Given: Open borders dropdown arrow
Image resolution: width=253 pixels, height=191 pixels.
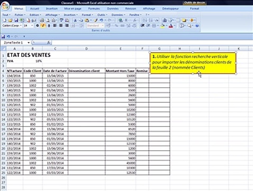Looking at the screenshot, I should pos(158,25).
